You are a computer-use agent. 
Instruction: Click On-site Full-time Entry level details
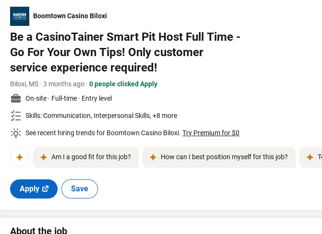click(x=69, y=98)
